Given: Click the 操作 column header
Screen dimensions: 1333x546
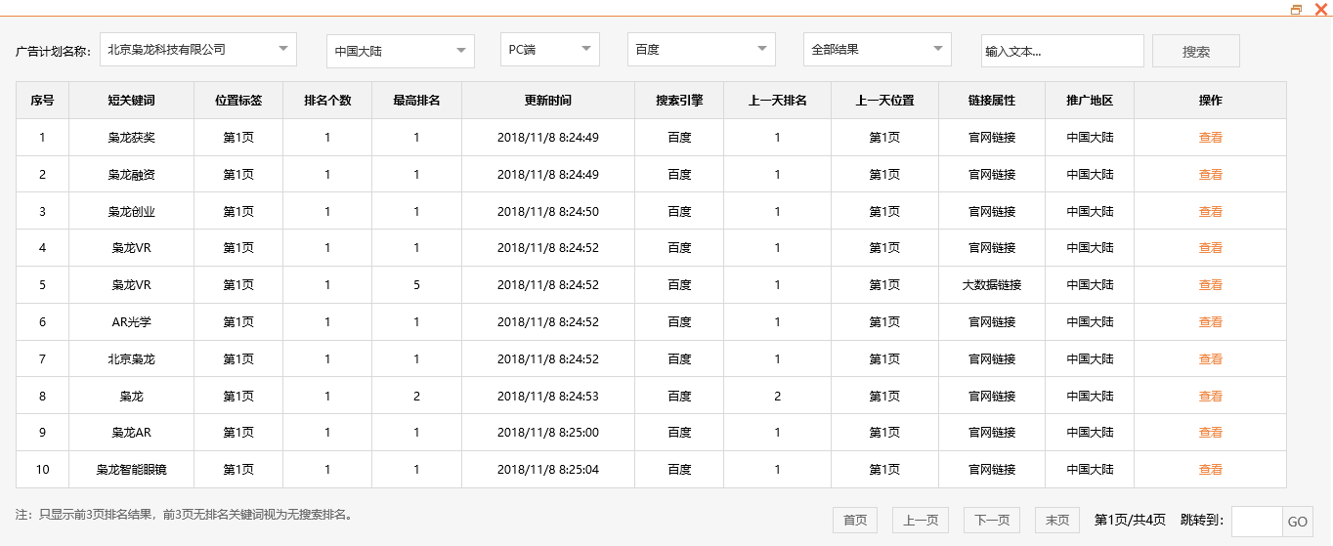Looking at the screenshot, I should [1210, 101].
